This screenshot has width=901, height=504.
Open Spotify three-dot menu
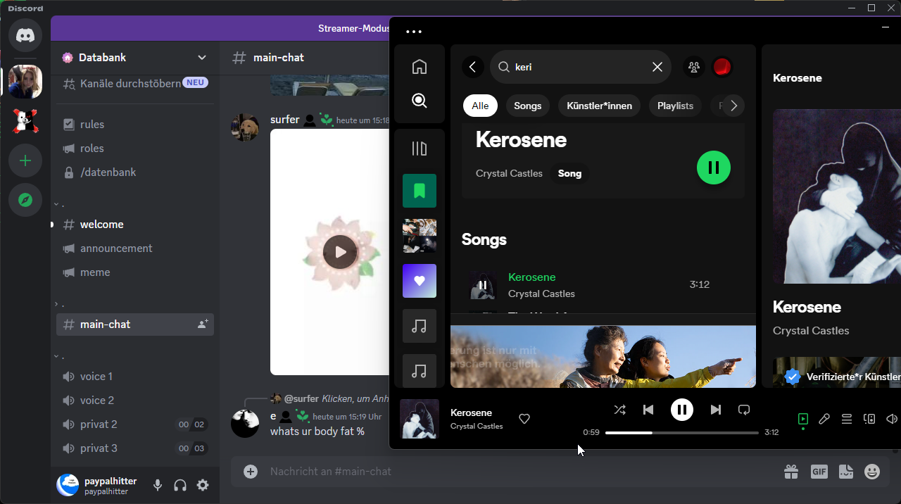pos(414,32)
